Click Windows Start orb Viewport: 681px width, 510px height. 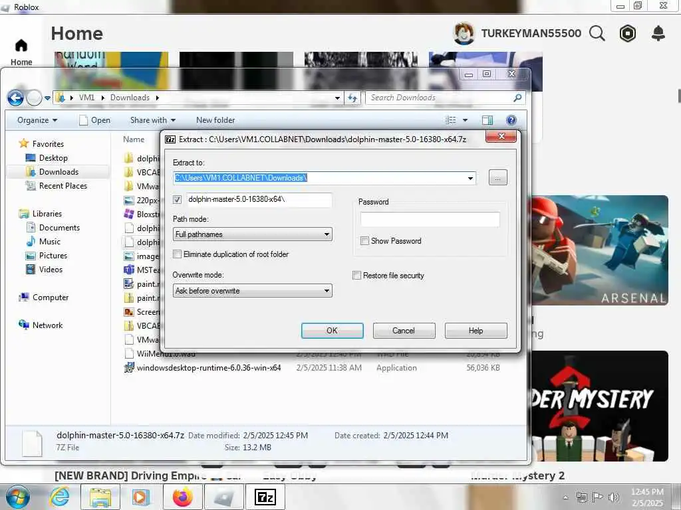(18, 497)
